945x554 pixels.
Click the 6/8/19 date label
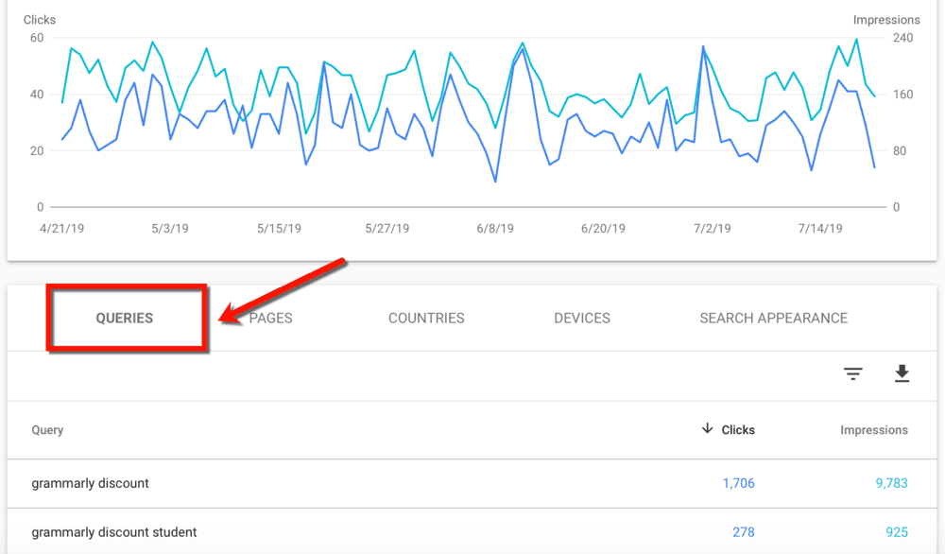click(x=495, y=229)
